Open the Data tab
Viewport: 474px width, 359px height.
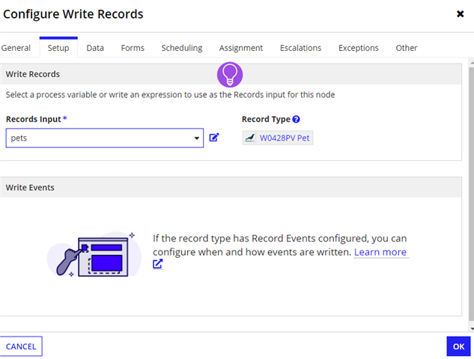coord(95,48)
